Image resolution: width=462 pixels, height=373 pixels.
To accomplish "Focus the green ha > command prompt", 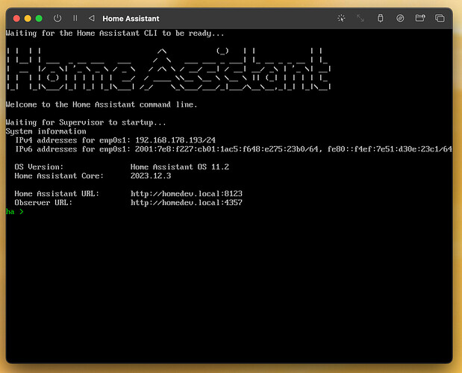I will [15, 212].
